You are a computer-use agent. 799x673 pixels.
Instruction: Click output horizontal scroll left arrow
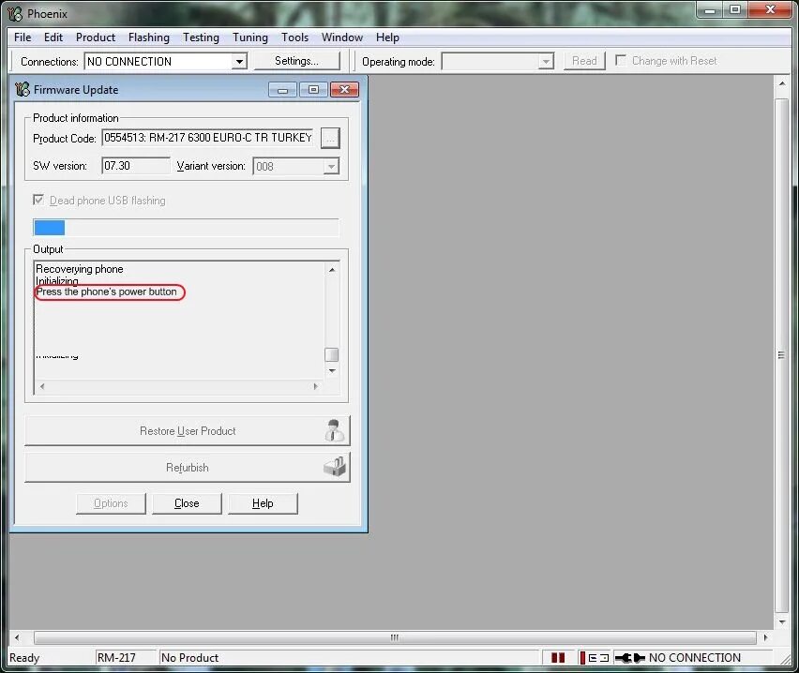click(42, 386)
